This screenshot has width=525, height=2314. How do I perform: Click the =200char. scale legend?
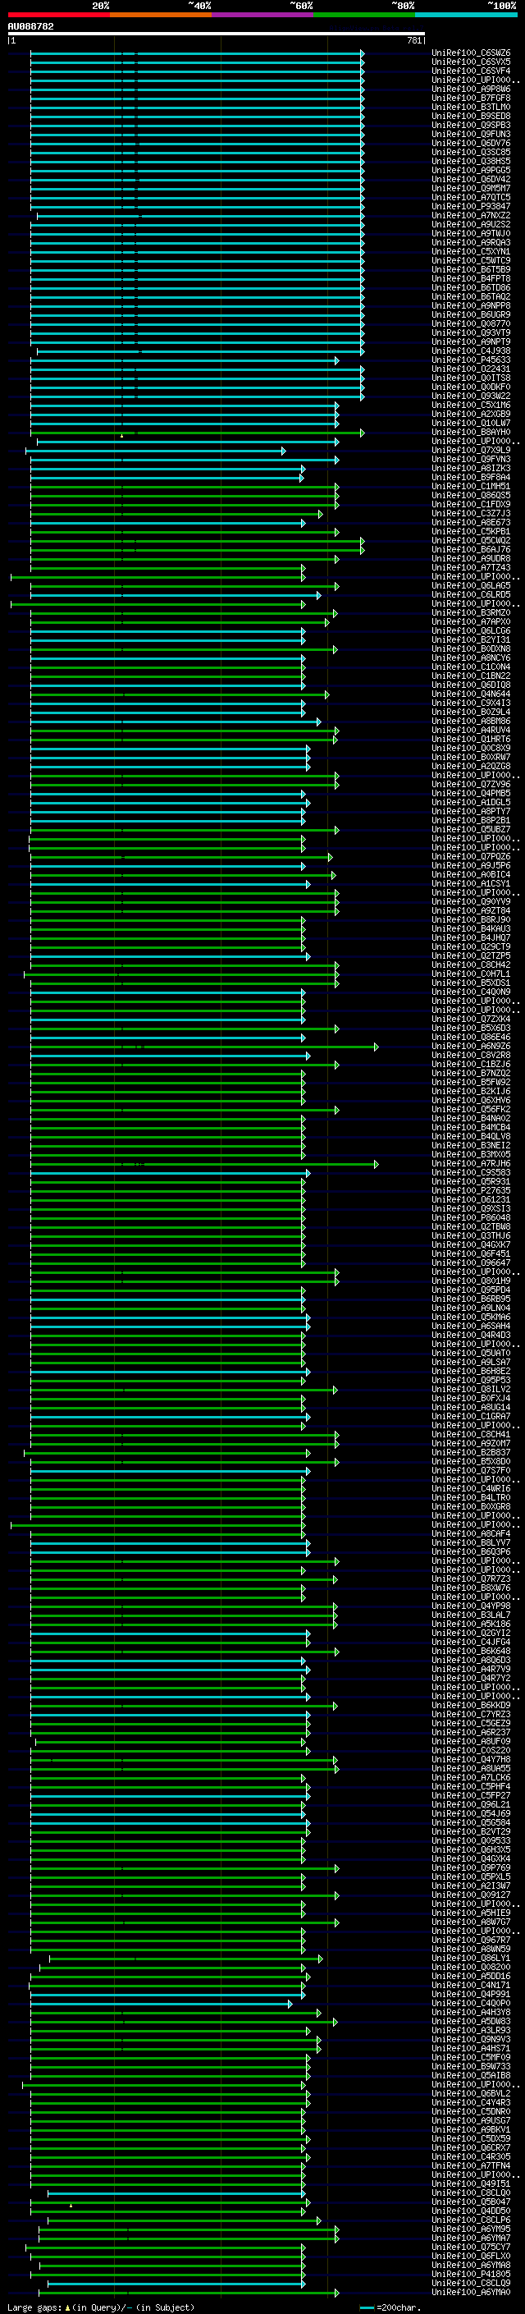tap(391, 2307)
